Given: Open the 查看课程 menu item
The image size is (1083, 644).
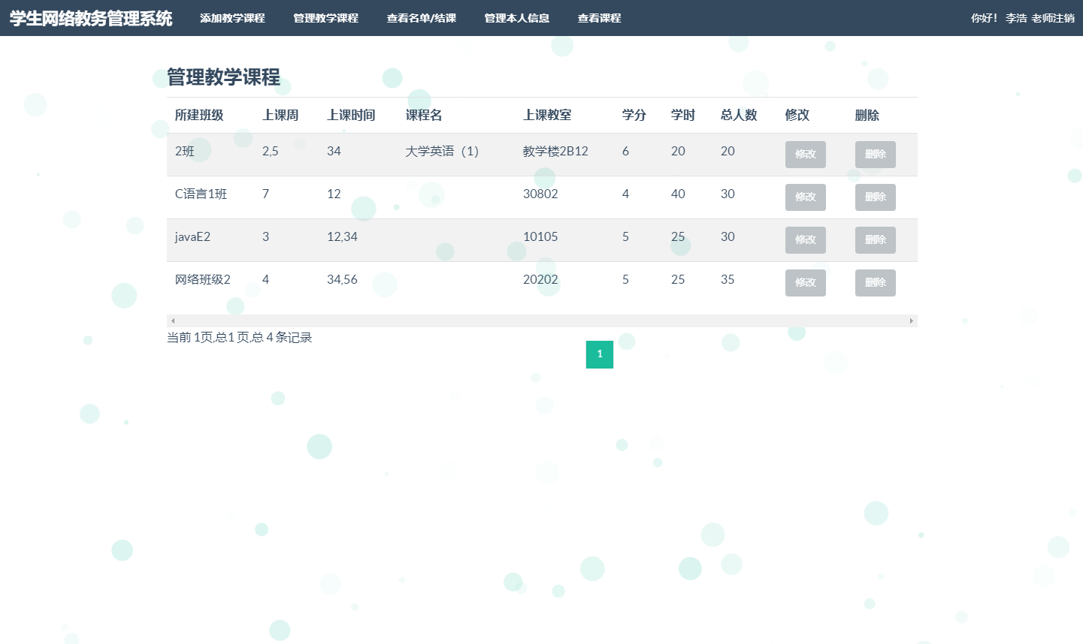Looking at the screenshot, I should 599,18.
